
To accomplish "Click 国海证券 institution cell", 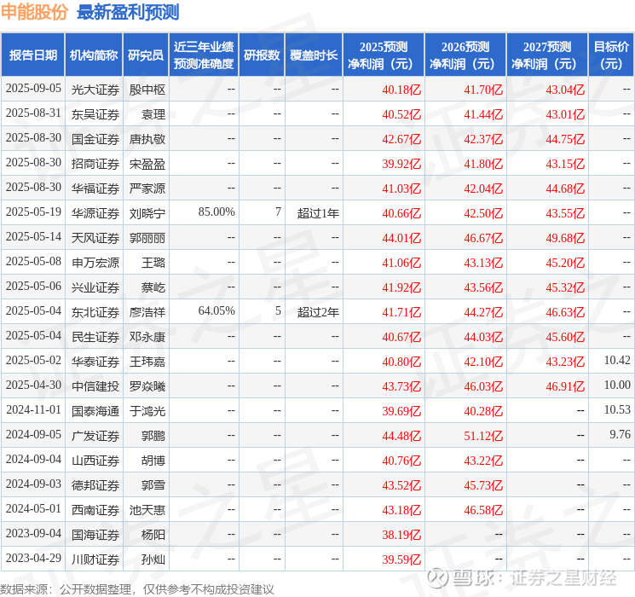I will (x=95, y=535).
